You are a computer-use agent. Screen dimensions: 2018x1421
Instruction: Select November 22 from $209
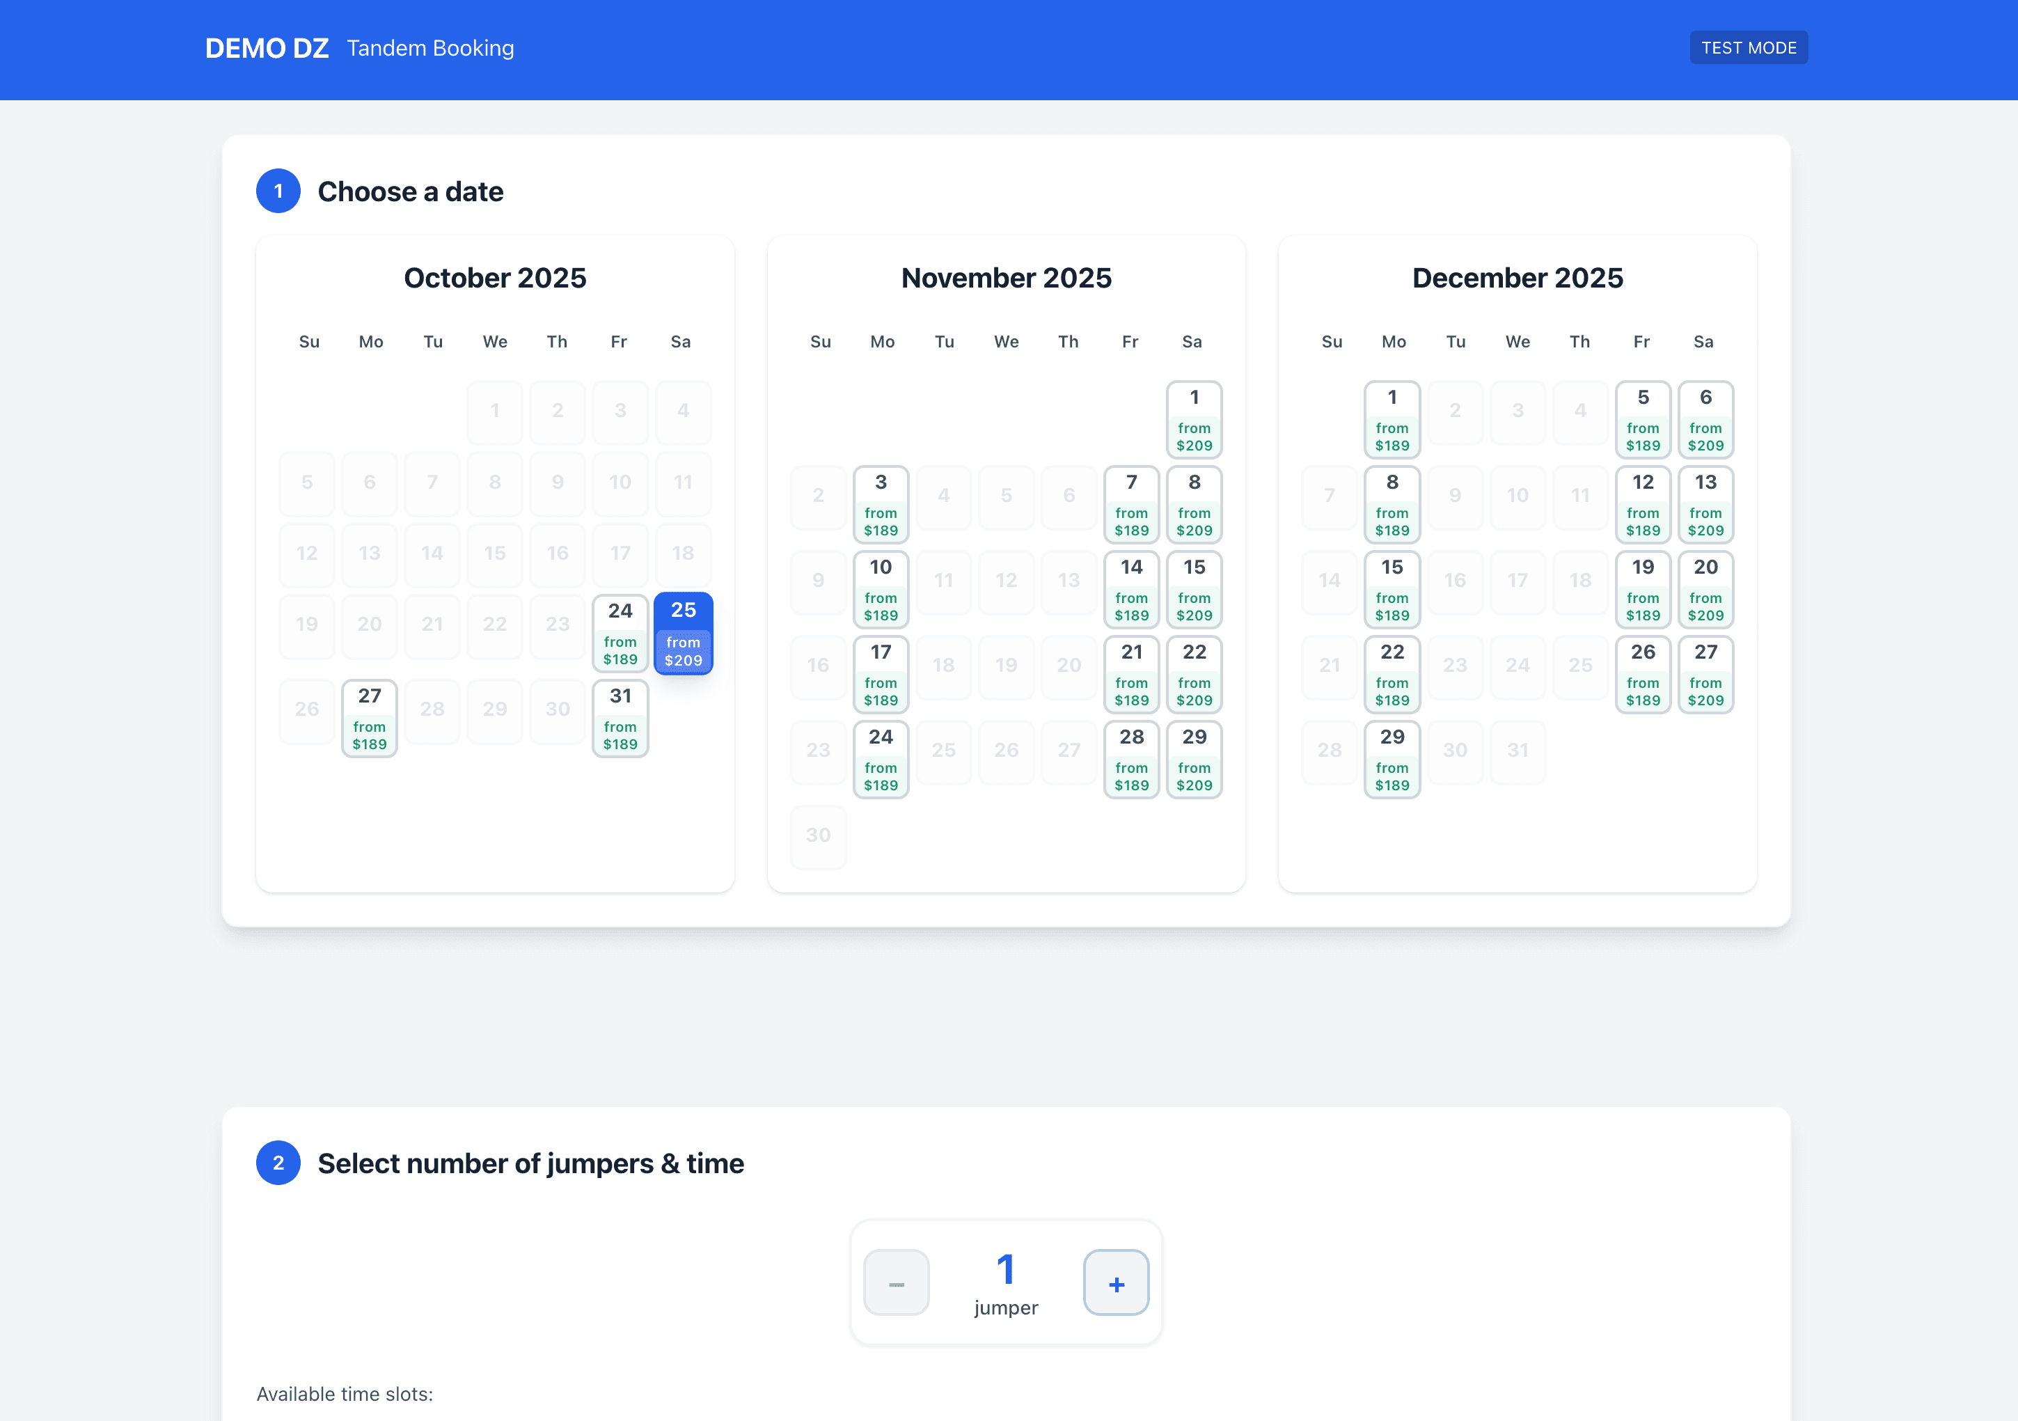1194,675
